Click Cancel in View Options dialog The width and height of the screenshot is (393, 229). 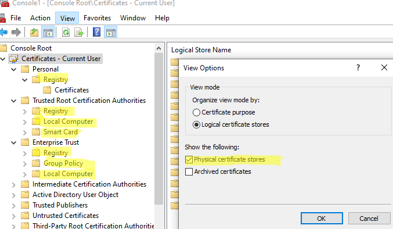369,219
